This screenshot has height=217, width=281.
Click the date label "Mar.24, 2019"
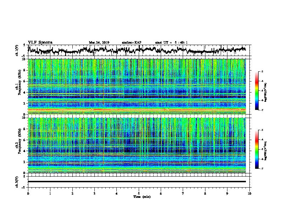click(x=99, y=43)
